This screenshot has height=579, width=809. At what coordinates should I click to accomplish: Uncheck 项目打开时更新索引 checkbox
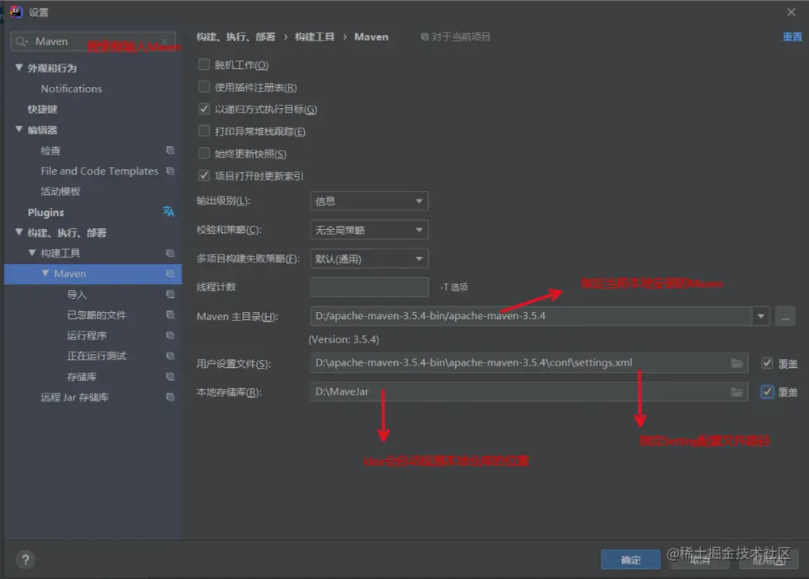204,175
